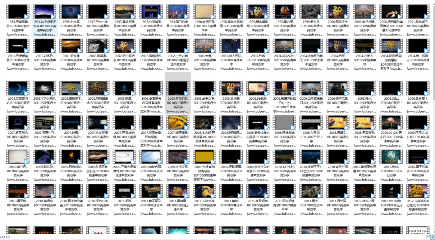The image size is (435, 240).
Task: Select the 2007.遗愿清单 video icon
Action: tap(178, 123)
